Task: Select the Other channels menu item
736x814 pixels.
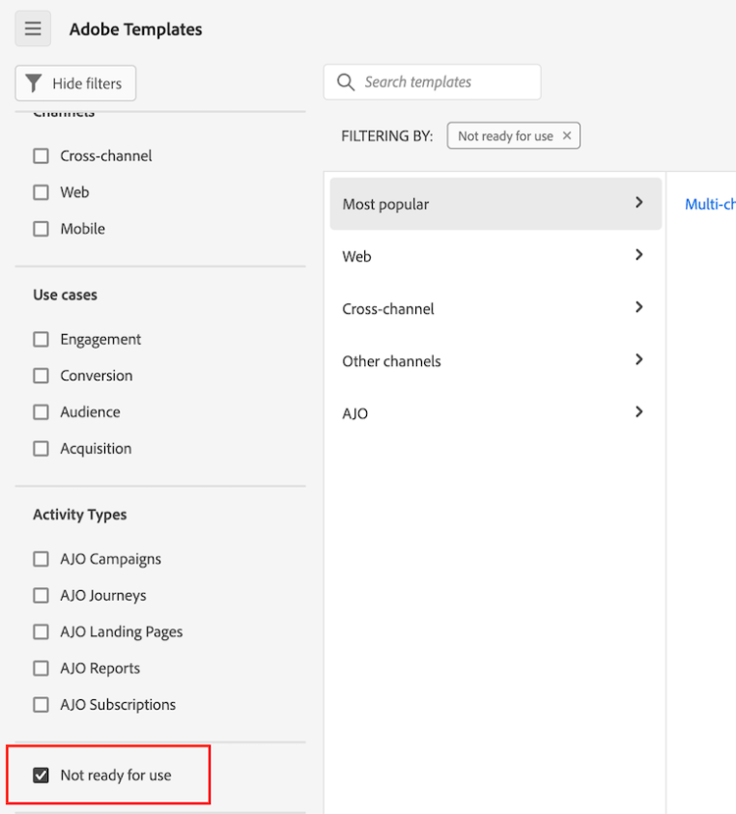Action: (x=392, y=361)
